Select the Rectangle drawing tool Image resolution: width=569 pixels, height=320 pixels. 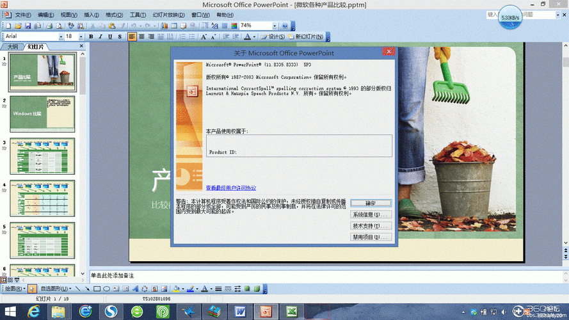coord(97,289)
